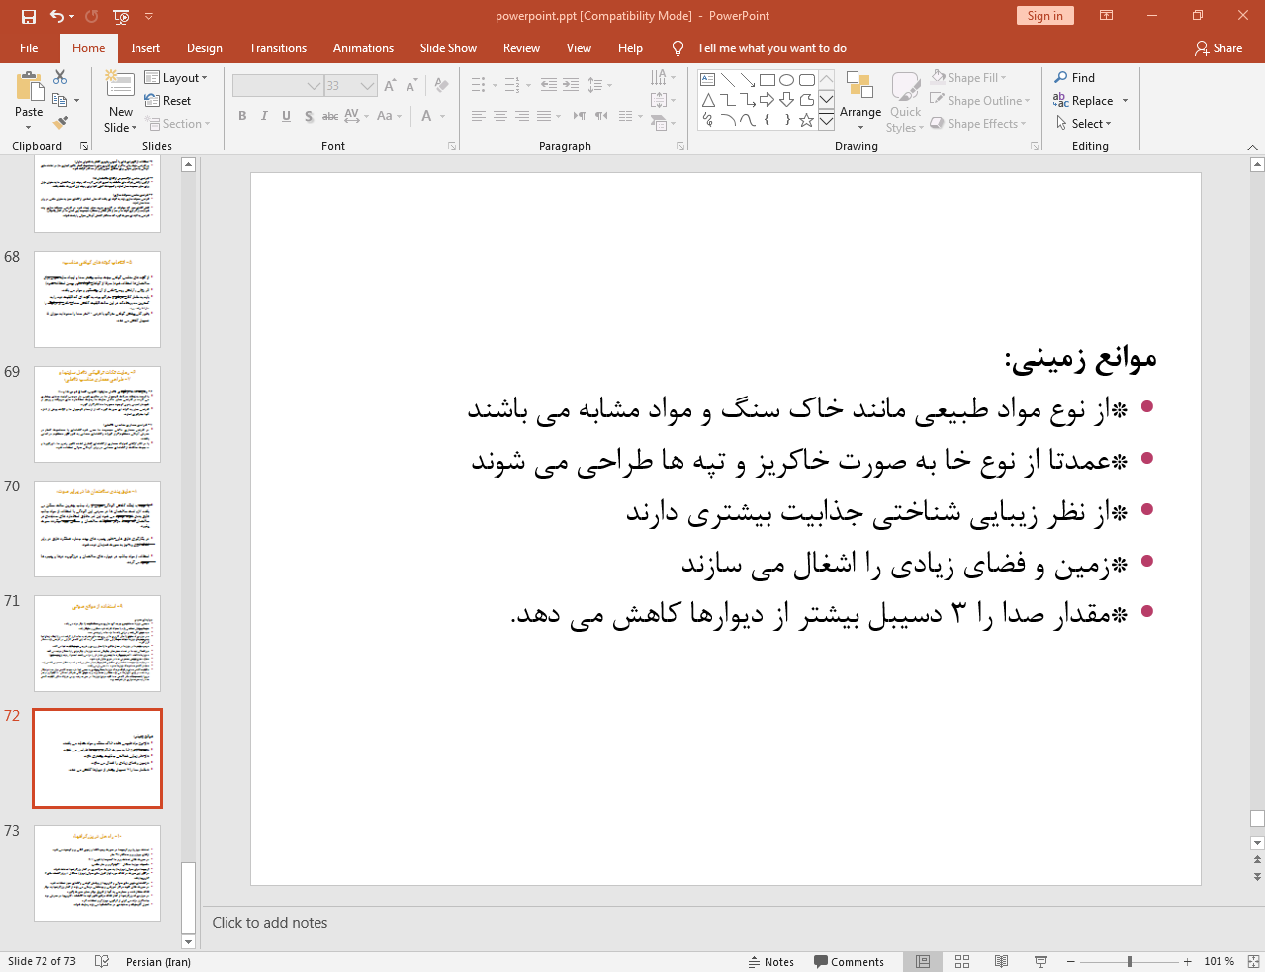
Task: Open Shape Fill color options
Action: (x=968, y=77)
